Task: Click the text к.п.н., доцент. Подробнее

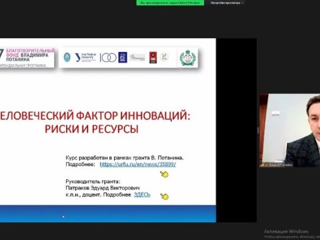Action: (x=98, y=195)
